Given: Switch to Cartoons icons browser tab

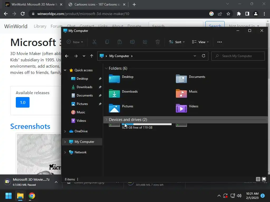Looking at the screenshot, I should point(97,4).
